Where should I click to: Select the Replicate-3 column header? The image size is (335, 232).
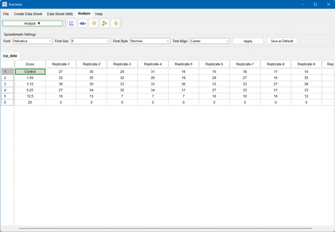coord(122,64)
